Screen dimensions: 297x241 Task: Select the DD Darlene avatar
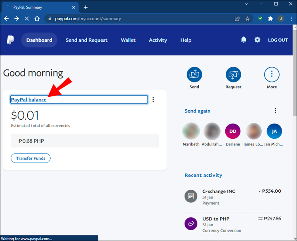pyautogui.click(x=233, y=131)
